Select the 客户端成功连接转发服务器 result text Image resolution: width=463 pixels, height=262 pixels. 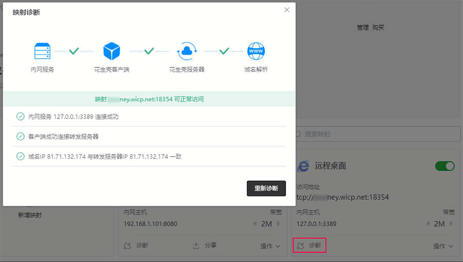point(63,137)
